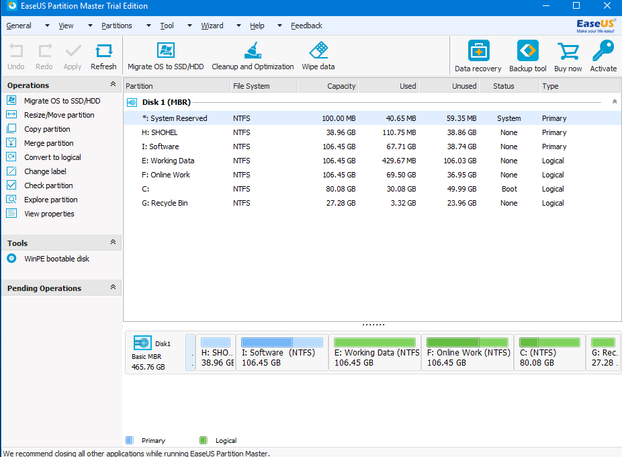The image size is (622, 457).
Task: Select F: Online Work partition row
Action: click(372, 175)
